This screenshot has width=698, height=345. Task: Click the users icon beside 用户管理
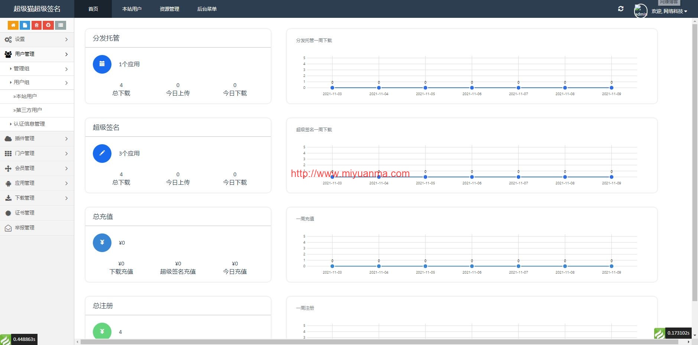[x=8, y=54]
